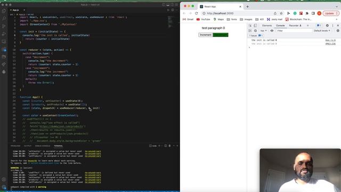
Task: Open the Accounts icon in VS Code
Action: coord(4,180)
